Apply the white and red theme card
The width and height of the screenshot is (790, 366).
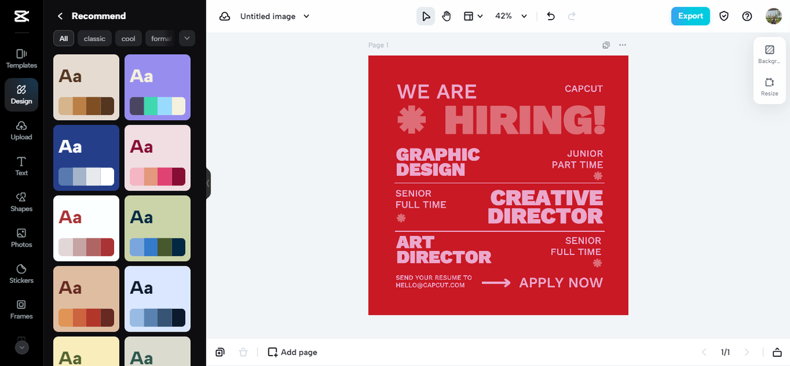tap(86, 228)
